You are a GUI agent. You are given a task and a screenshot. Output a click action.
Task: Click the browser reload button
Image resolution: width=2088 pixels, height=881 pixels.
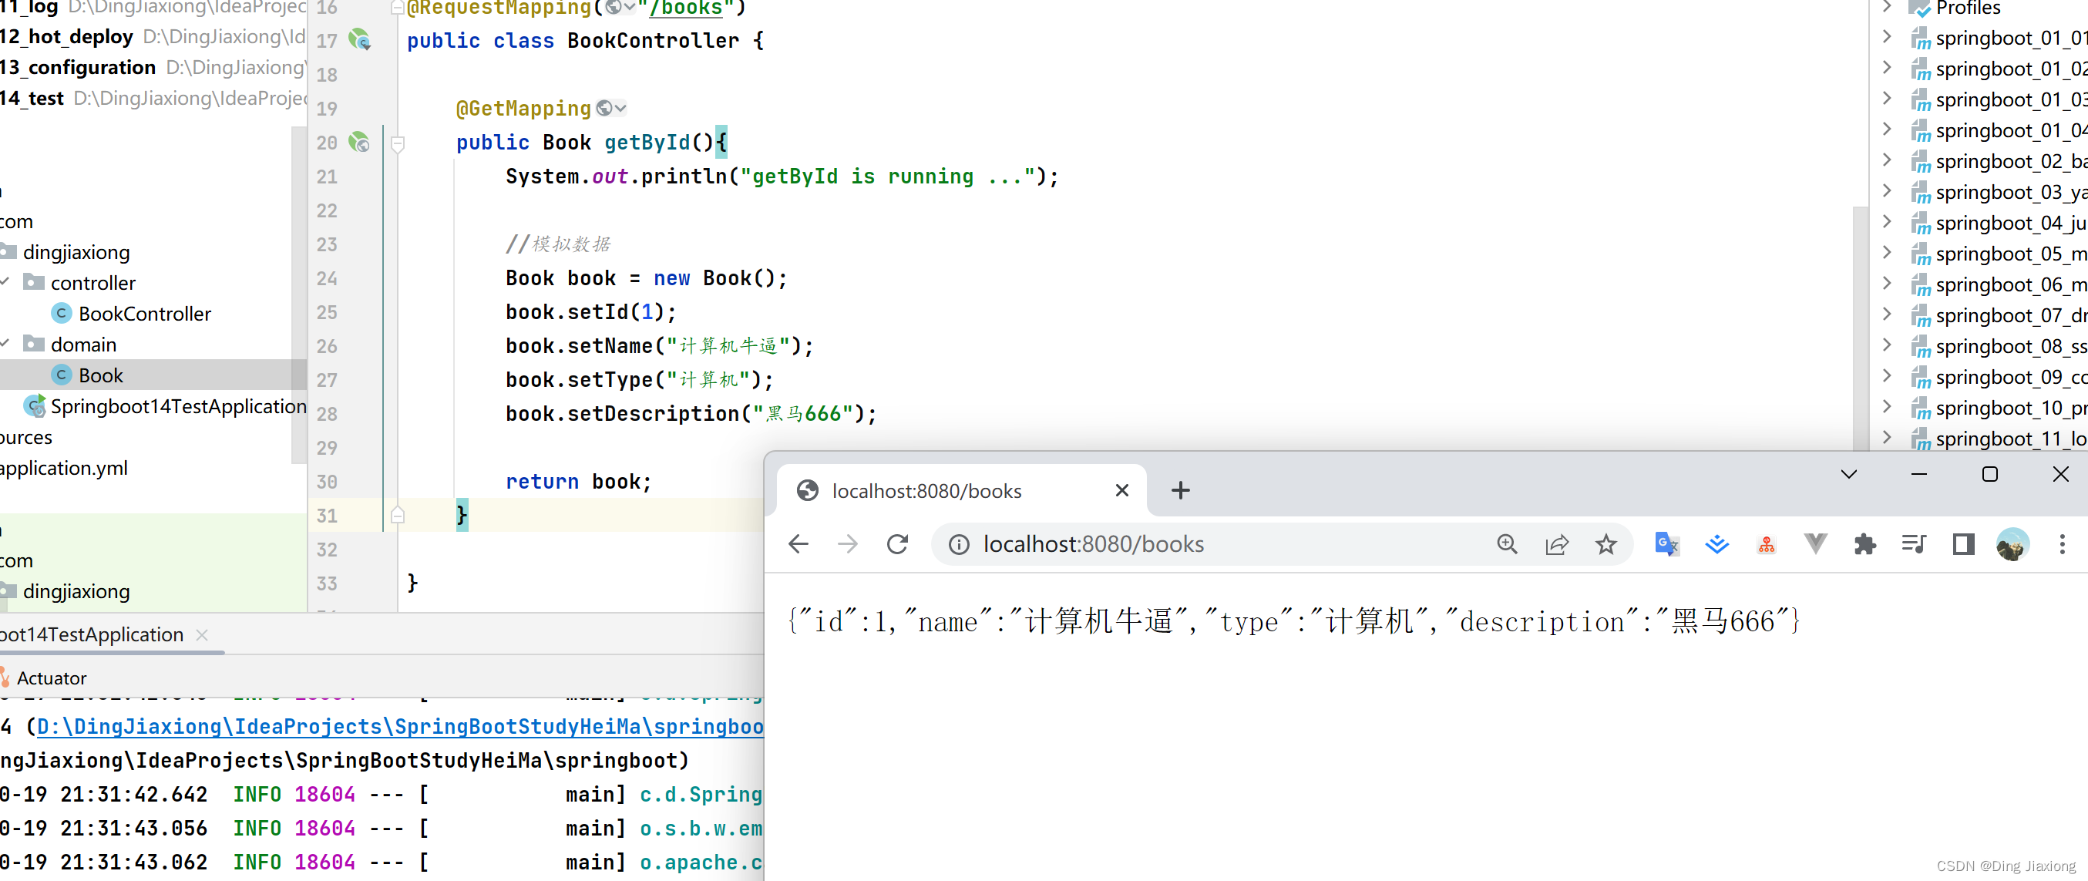(896, 544)
